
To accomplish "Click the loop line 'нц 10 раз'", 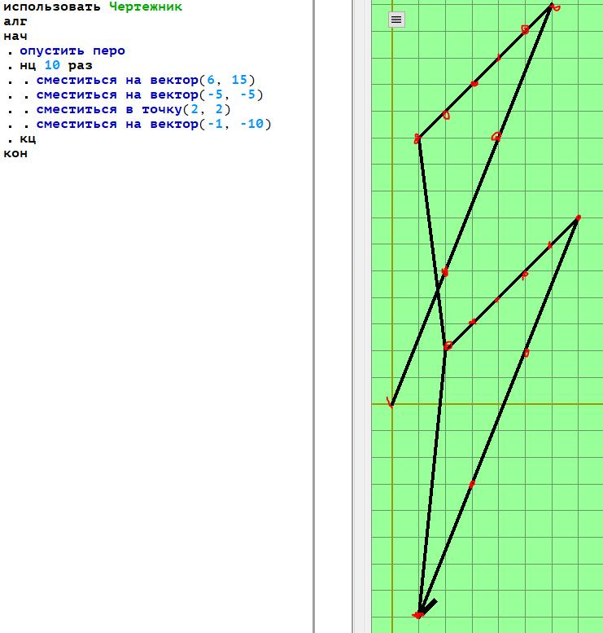I will [x=56, y=65].
